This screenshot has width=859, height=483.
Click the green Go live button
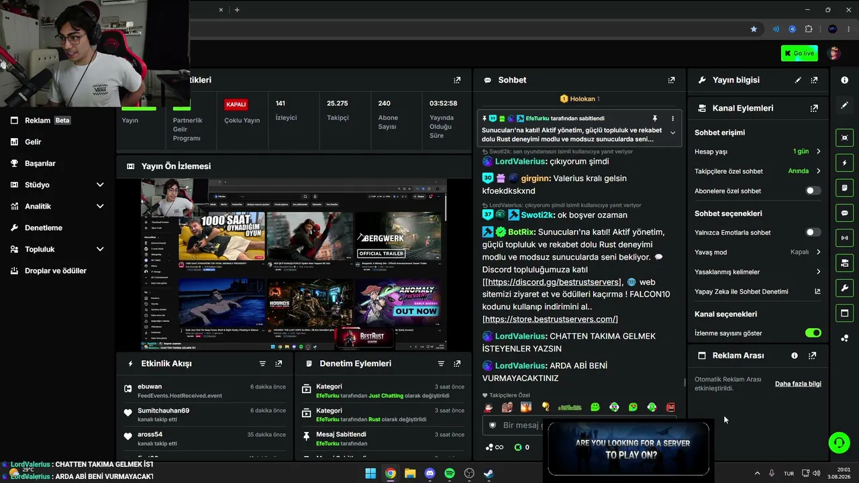pos(799,53)
